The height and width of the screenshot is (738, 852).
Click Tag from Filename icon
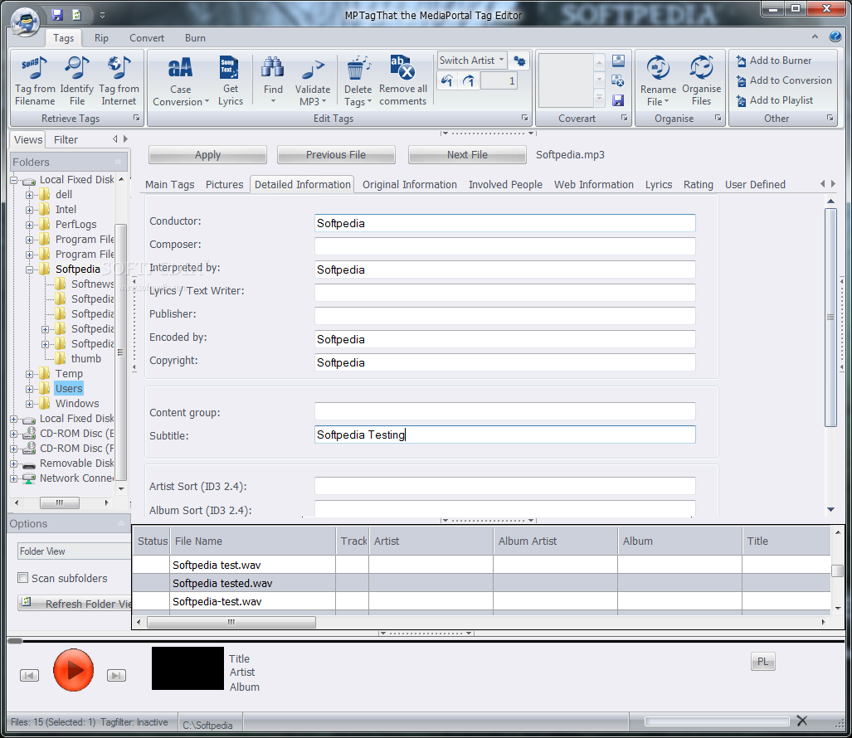pyautogui.click(x=35, y=67)
